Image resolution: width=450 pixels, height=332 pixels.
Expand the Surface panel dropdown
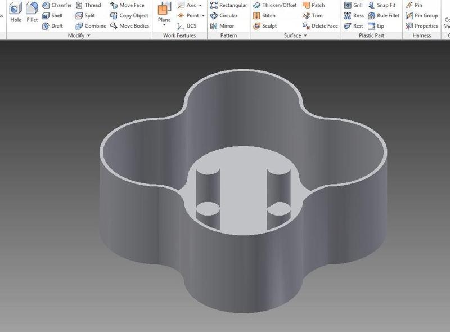[305, 35]
